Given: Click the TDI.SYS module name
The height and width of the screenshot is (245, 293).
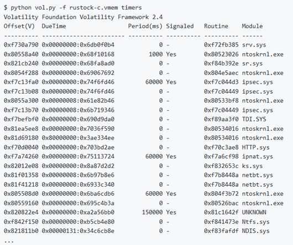Looking at the screenshot, I should [x=254, y=119].
